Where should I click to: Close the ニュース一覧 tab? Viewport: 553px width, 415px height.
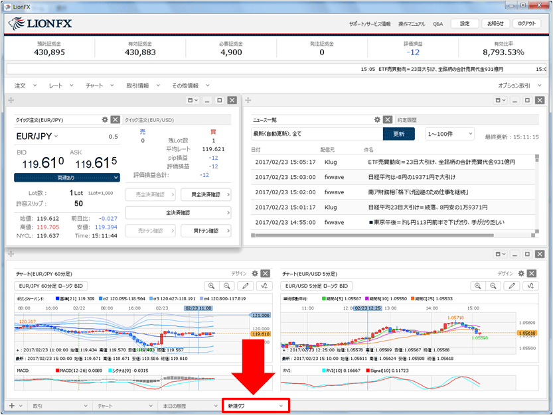(x=388, y=119)
